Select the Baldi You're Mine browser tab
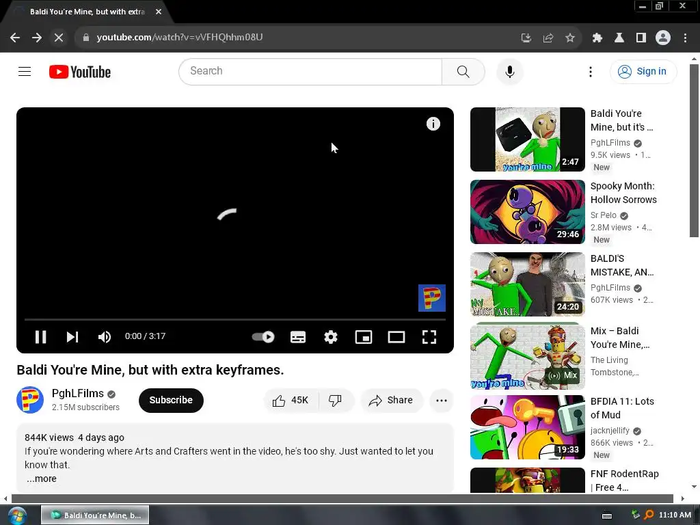 click(x=87, y=12)
